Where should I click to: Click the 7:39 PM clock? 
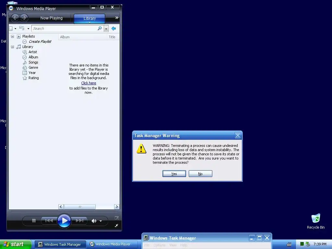tap(320, 244)
